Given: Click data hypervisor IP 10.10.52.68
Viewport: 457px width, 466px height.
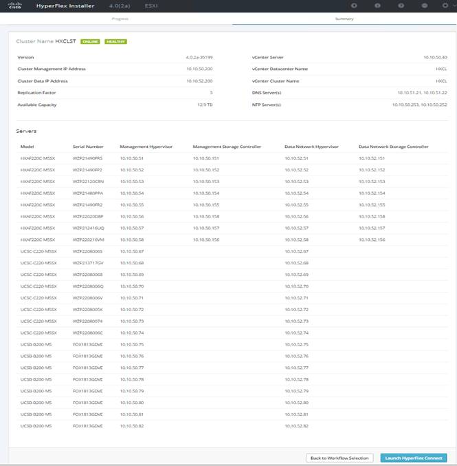Looking at the screenshot, I should [x=296, y=263].
